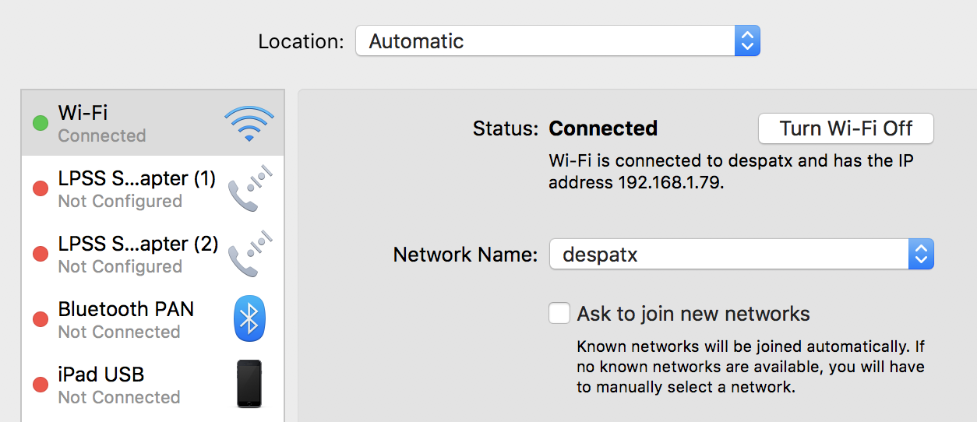Click the red status dot beside Bluetooth PAN
This screenshot has width=977, height=422.
(x=40, y=319)
